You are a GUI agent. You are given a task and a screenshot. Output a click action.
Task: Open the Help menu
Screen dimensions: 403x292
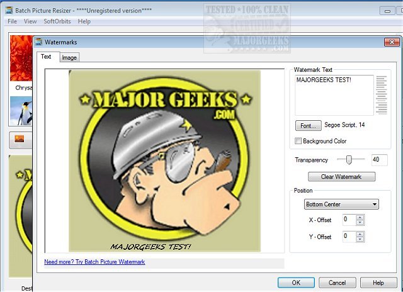(x=84, y=21)
